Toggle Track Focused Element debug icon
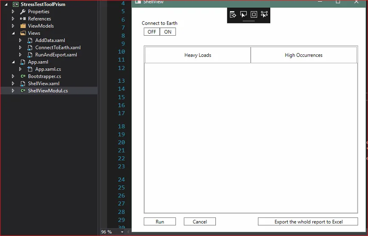The image size is (368, 236). pyautogui.click(x=264, y=14)
